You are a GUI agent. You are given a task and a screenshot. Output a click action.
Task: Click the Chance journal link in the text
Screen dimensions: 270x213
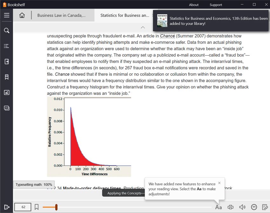pos(167,36)
